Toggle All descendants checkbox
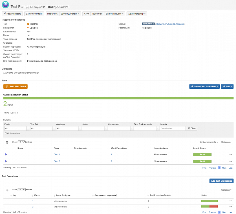Screen dimensions: 236x214 point(6,133)
